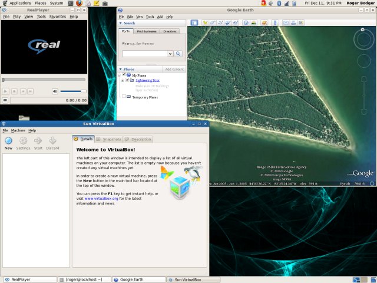
Task: Toggle the My Places checkbox
Action: [x=124, y=75]
